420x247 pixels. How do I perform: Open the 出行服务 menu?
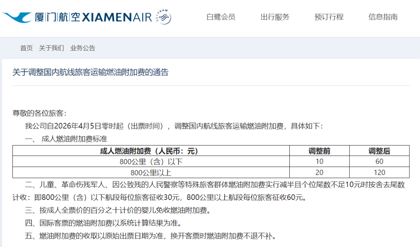[275, 17]
